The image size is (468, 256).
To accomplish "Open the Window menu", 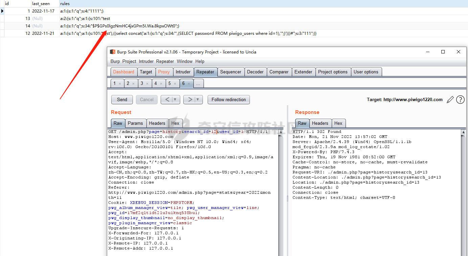I will pyautogui.click(x=185, y=61).
